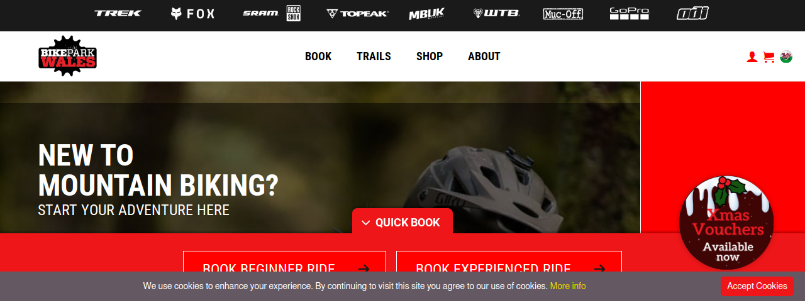This screenshot has width=805, height=301.
Task: Open the GoPro sponsor logo
Action: [630, 13]
